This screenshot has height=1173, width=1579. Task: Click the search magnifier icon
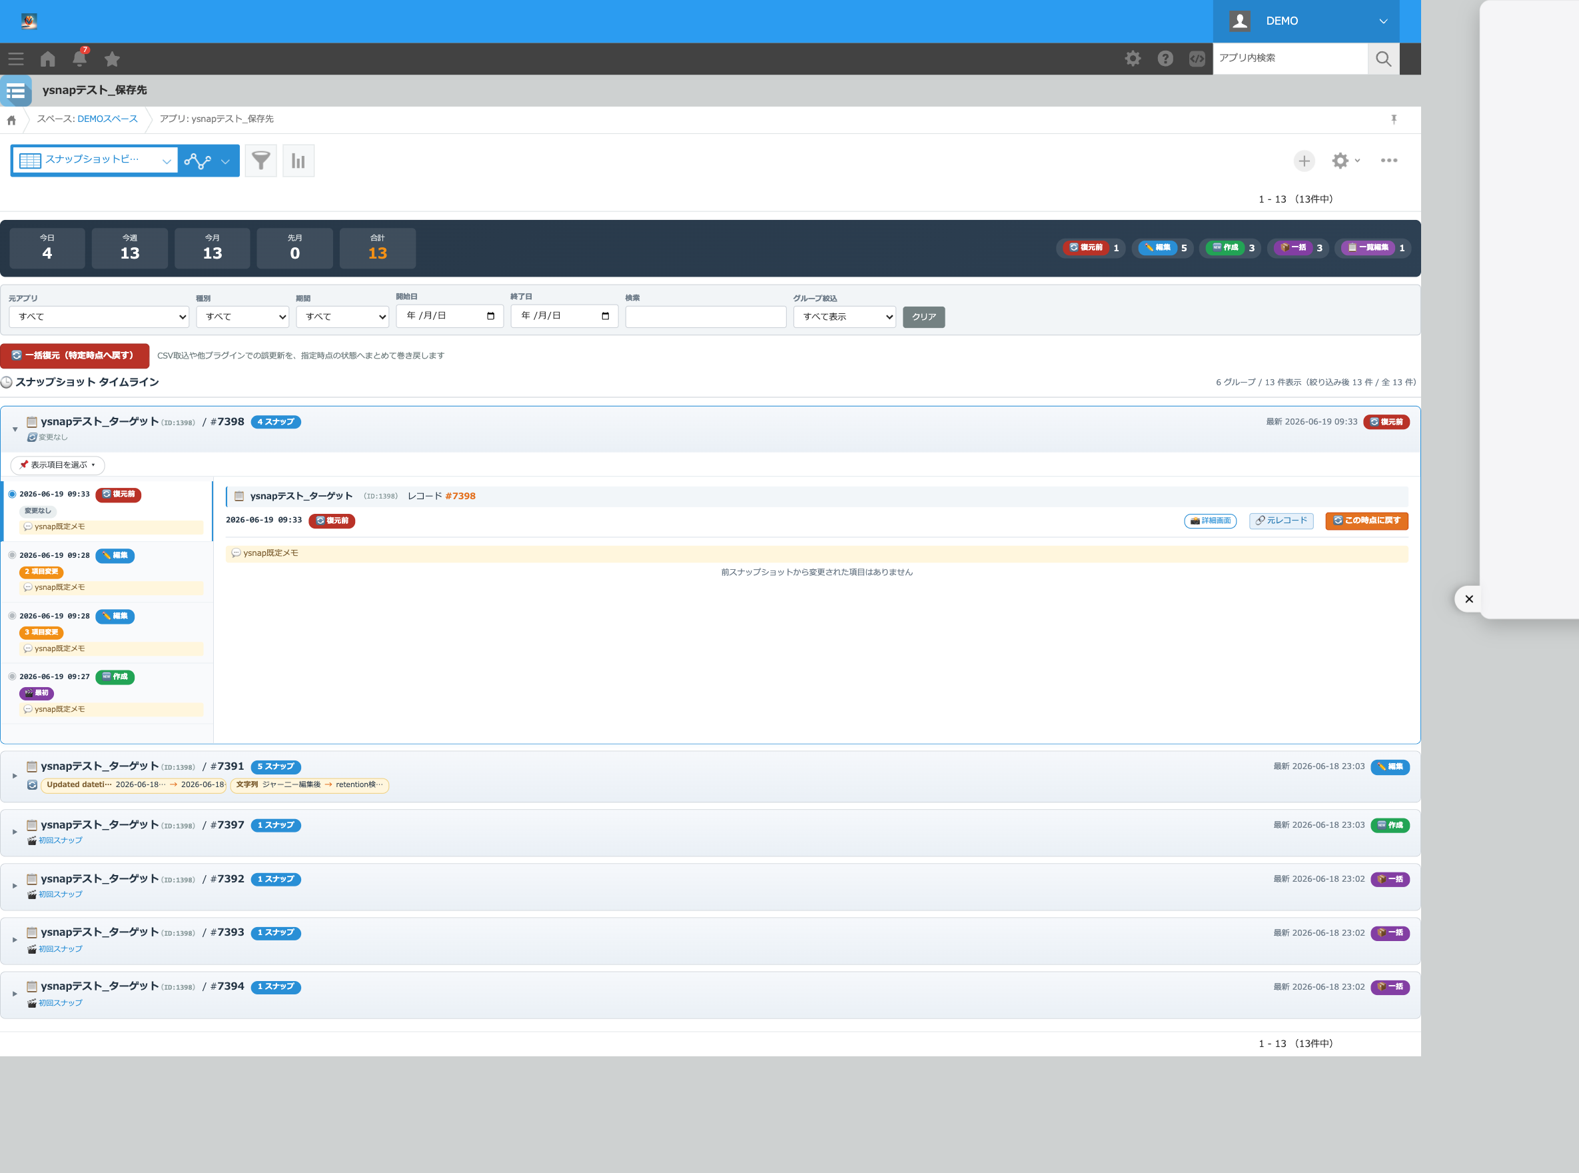(x=1383, y=59)
